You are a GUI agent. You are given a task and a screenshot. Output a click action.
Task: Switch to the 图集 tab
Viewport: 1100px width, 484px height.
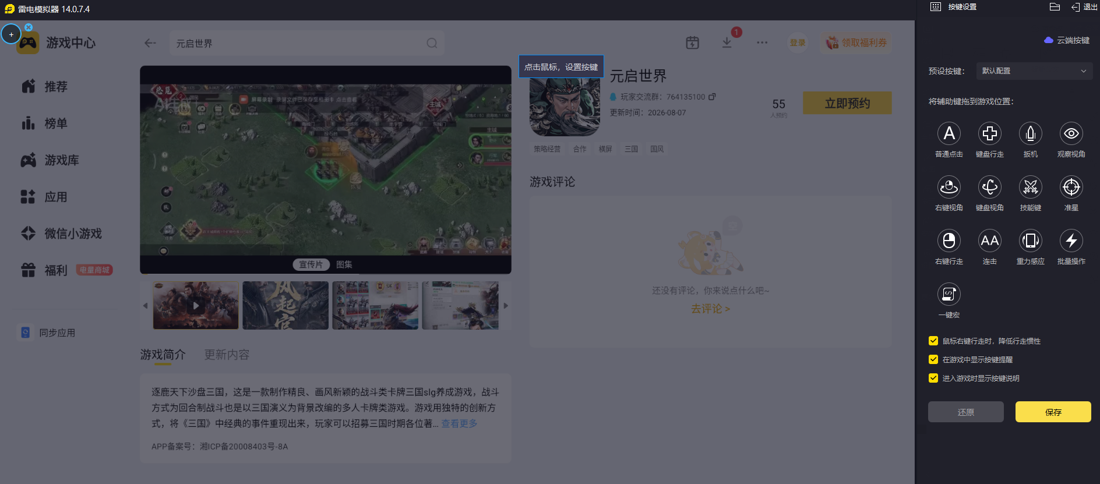pos(344,264)
